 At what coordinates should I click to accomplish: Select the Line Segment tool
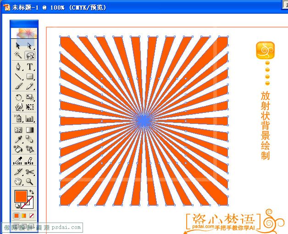18,76
